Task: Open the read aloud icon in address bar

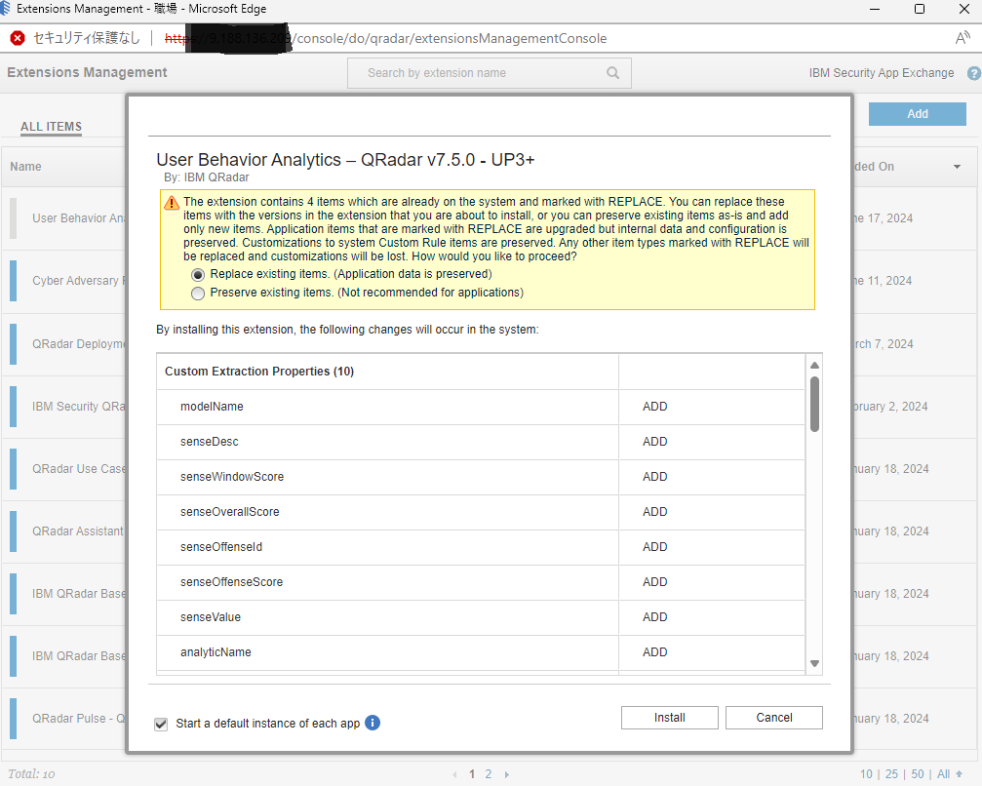Action: click(962, 38)
